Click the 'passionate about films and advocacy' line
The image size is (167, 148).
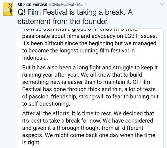(90, 36)
